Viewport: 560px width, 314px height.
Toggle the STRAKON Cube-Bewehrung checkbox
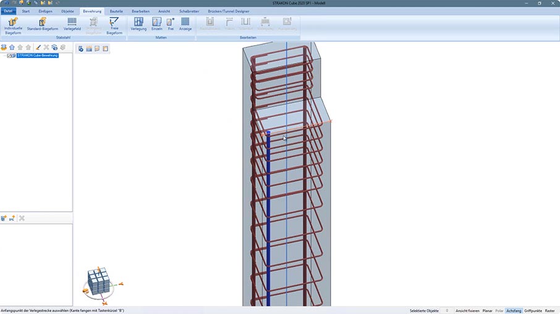tap(10, 56)
